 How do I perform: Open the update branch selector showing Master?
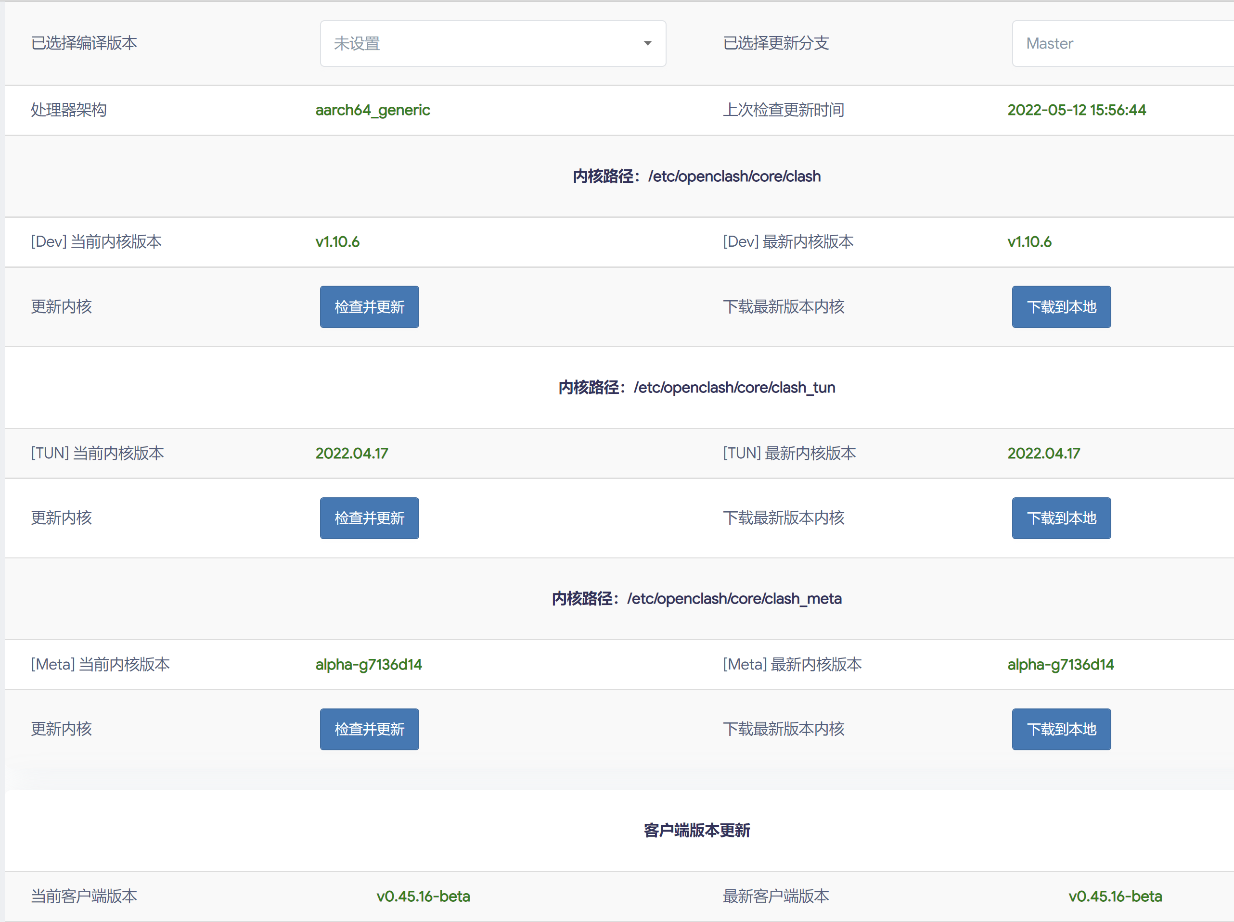1122,43
